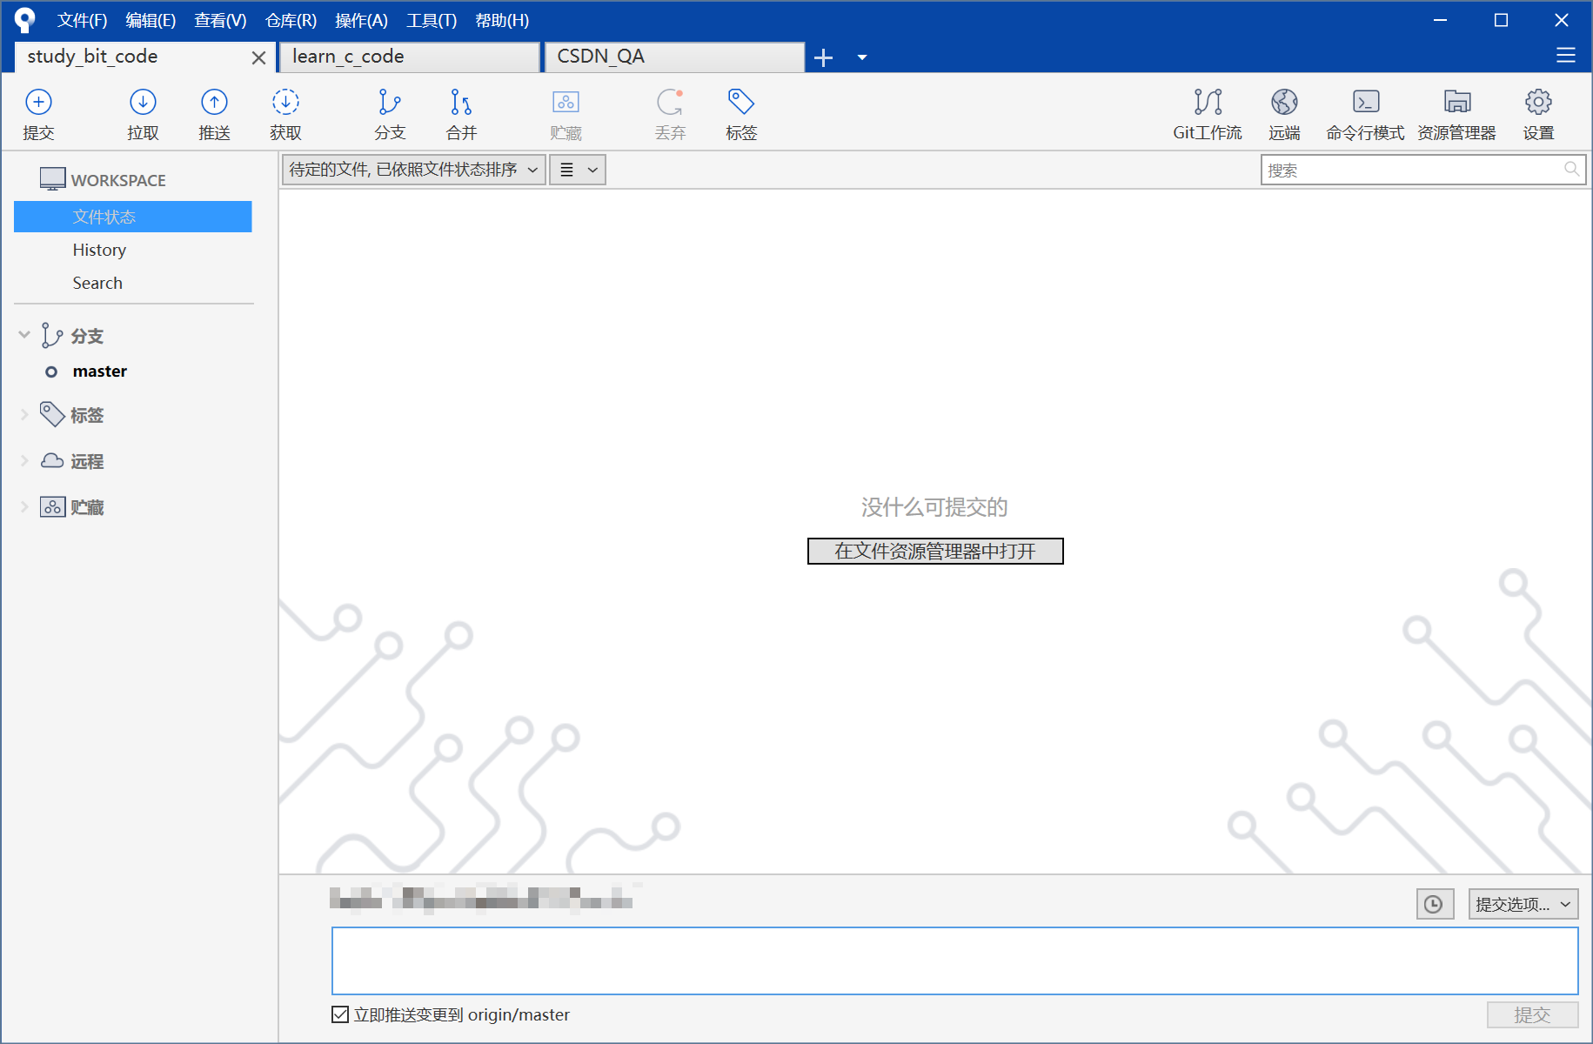Open the 远端 (Remote) globe icon
This screenshot has width=1593, height=1044.
coord(1284,114)
